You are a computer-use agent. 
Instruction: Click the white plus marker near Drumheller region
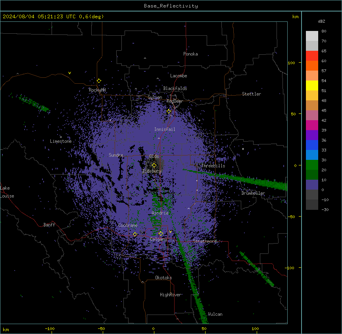pos(243,149)
